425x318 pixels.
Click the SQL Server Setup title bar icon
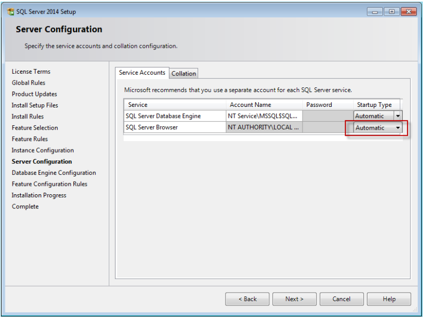[10, 11]
